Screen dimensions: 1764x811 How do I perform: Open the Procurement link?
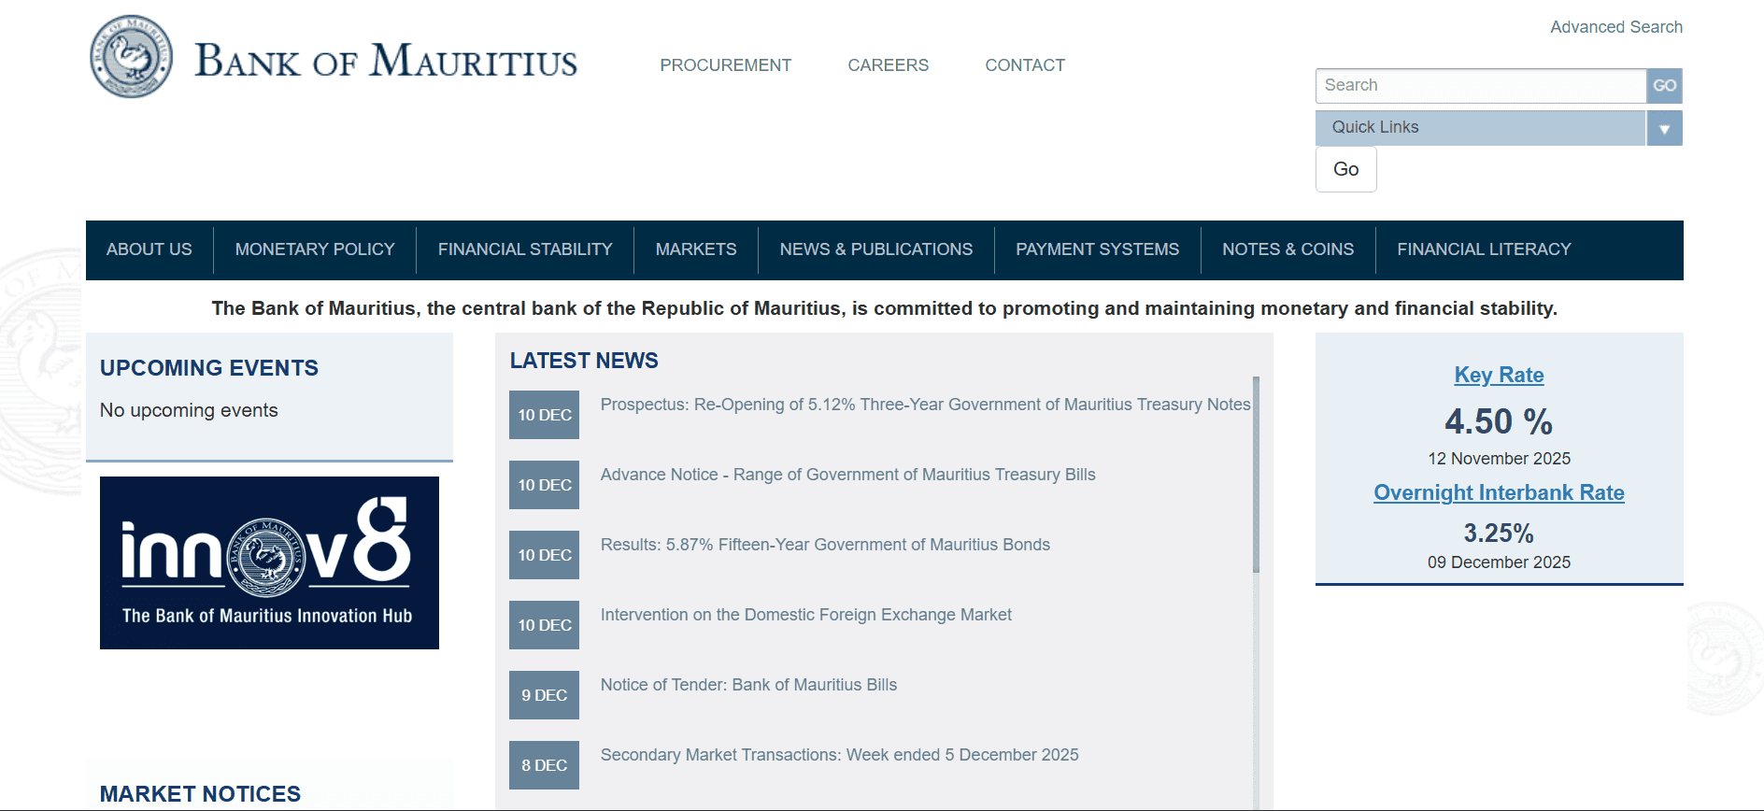tap(725, 65)
